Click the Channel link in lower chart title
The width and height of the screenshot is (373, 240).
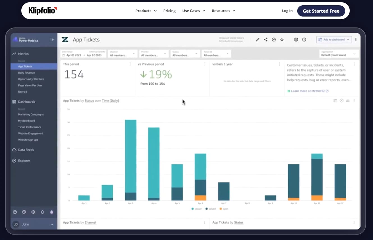(x=90, y=222)
